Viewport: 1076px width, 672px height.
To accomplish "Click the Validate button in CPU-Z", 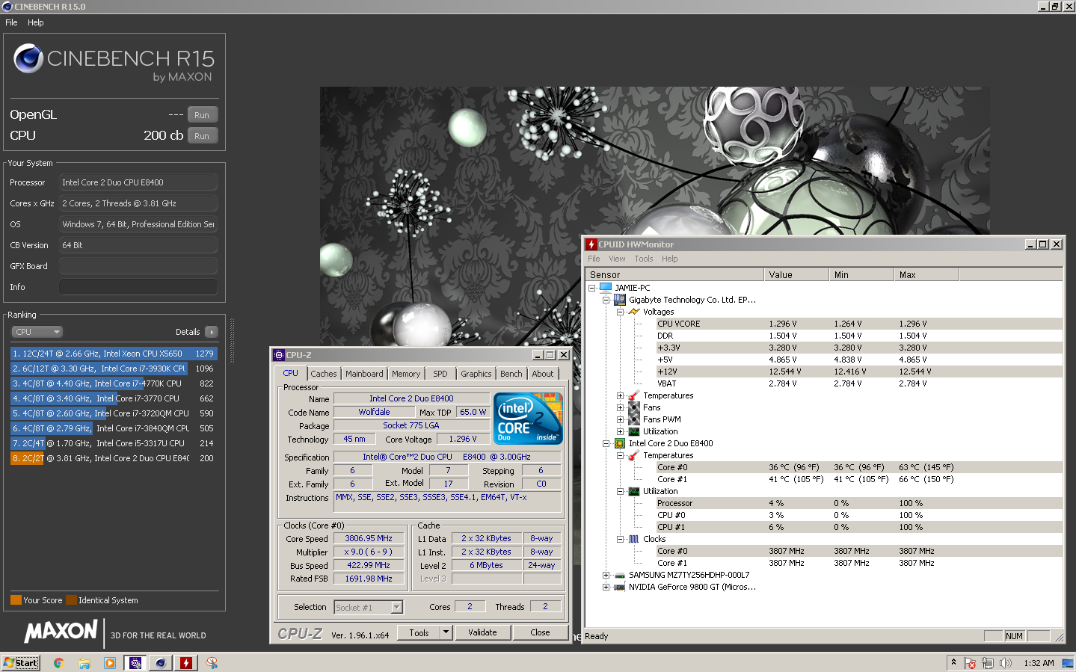I will pyautogui.click(x=482, y=632).
